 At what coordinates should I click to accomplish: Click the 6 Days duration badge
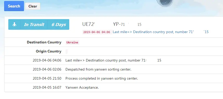pyautogui.click(x=59, y=25)
